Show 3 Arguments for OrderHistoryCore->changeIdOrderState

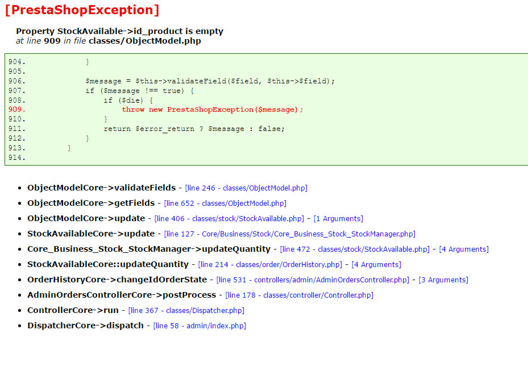tap(443, 280)
